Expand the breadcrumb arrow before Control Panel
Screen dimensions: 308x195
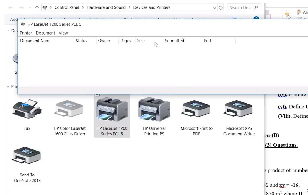[51, 7]
